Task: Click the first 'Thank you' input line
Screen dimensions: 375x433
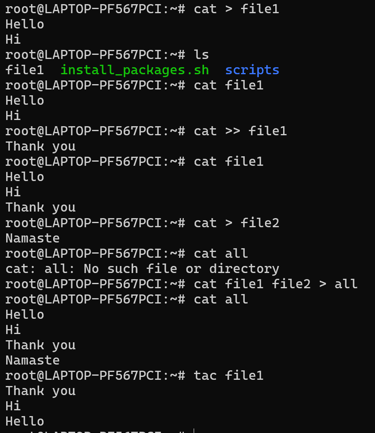Action: [40, 146]
